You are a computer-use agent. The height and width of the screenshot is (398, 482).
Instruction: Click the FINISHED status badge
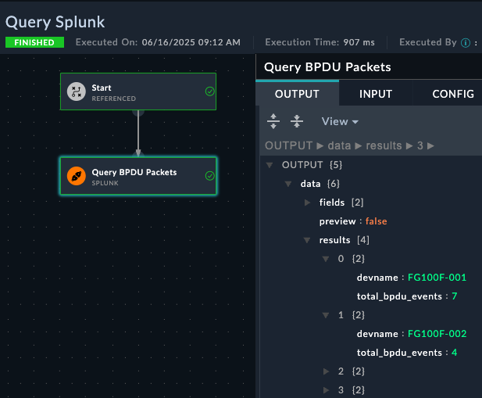tap(34, 42)
